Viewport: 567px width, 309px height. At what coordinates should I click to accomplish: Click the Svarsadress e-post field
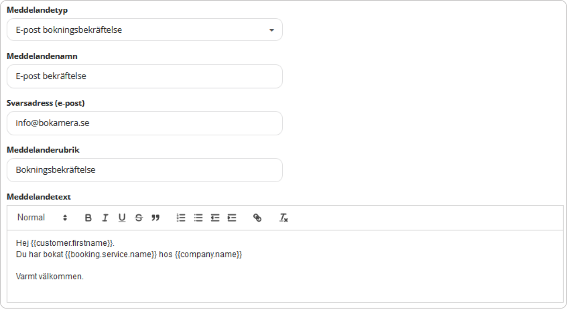click(144, 123)
